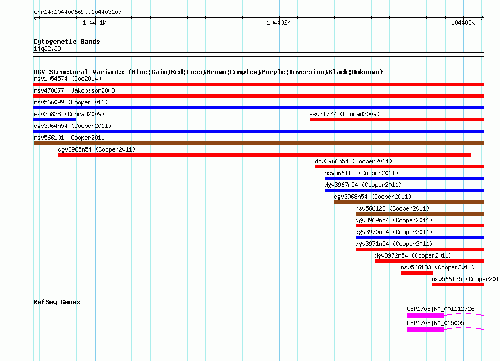Click the blue bar under nsv566115
500x361 pixels.
pos(404,179)
